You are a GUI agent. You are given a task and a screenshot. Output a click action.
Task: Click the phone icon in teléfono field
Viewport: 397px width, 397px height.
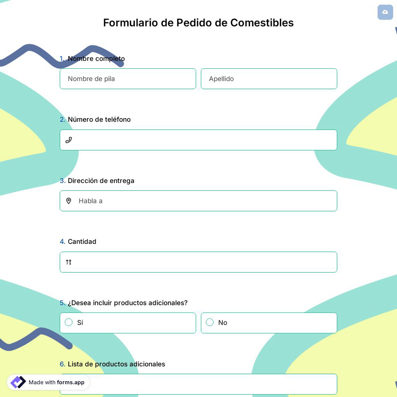point(69,140)
